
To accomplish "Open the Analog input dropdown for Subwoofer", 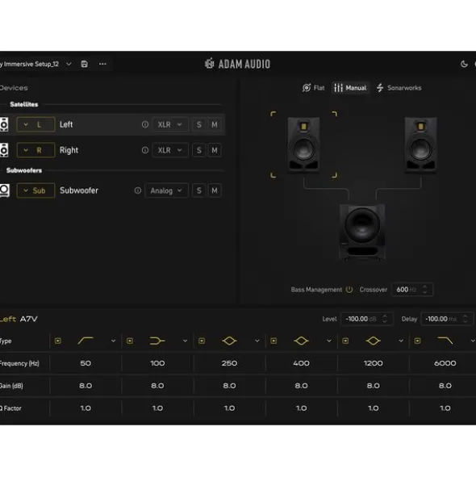I will coord(166,190).
